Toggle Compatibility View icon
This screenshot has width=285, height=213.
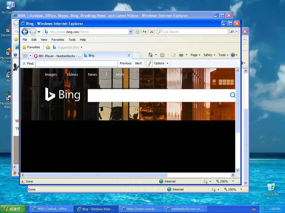click(137, 32)
